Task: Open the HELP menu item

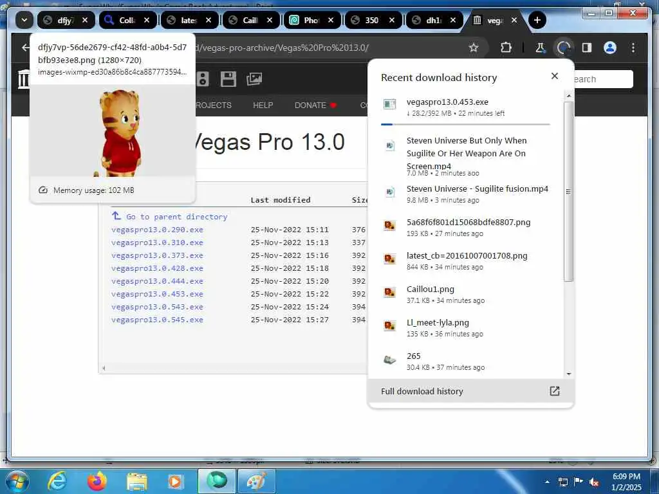Action: pyautogui.click(x=263, y=105)
